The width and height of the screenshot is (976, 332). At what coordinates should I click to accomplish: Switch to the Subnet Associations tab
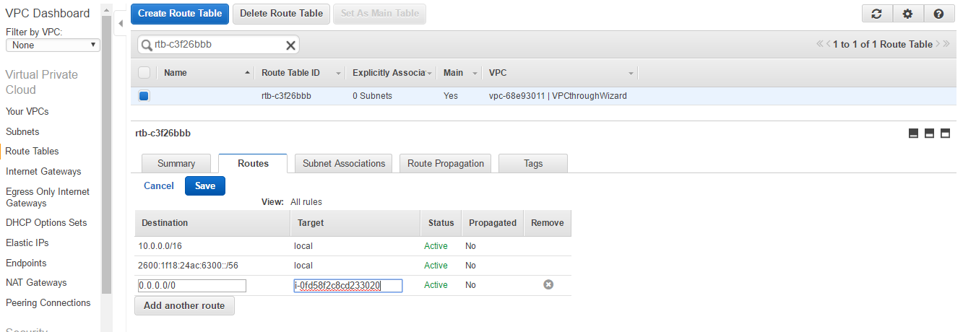(344, 164)
